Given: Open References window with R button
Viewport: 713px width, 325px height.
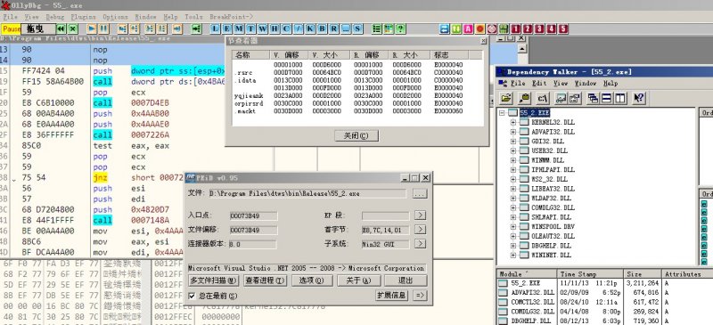Looking at the screenshot, I should [333, 29].
